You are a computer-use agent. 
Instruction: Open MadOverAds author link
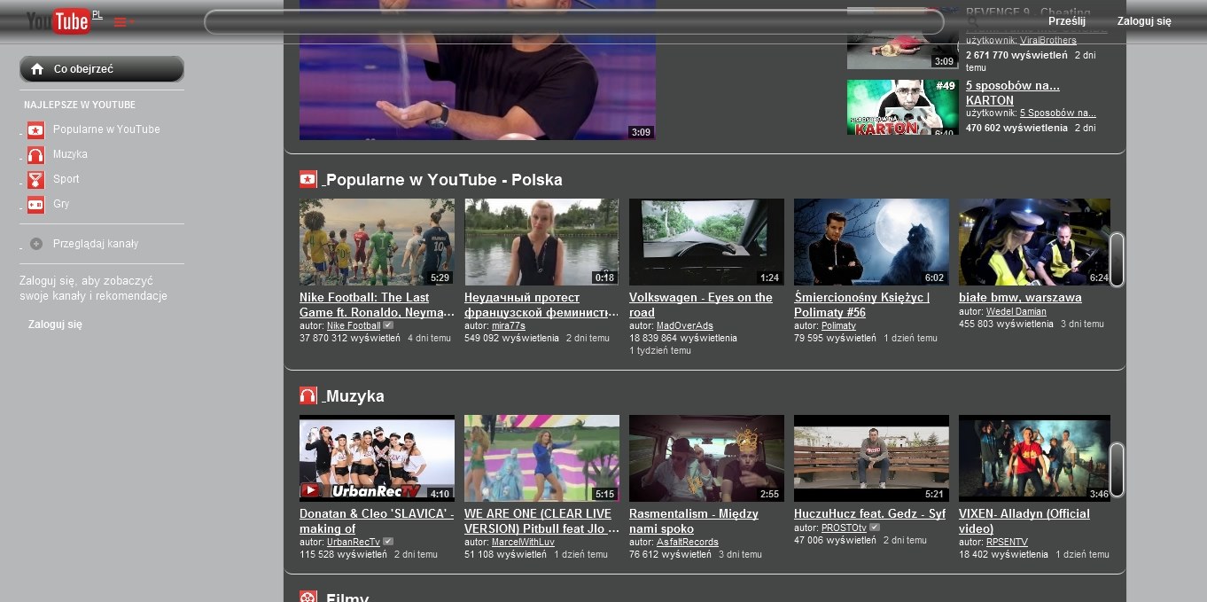(x=685, y=325)
